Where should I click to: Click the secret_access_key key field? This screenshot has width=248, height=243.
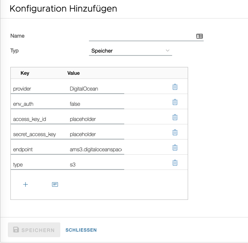tap(39, 134)
